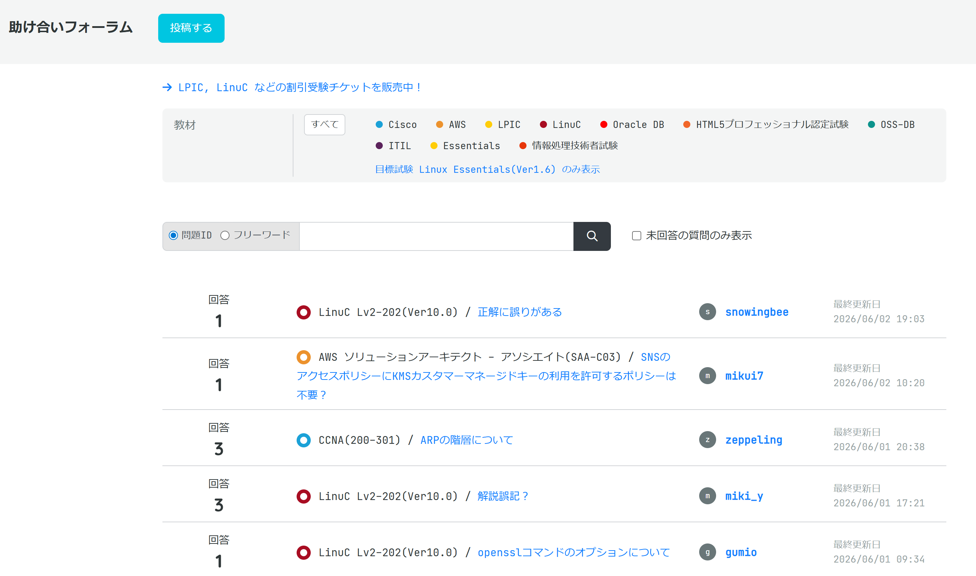Filter by ITIL category
Image resolution: width=976 pixels, height=576 pixels.
[393, 146]
